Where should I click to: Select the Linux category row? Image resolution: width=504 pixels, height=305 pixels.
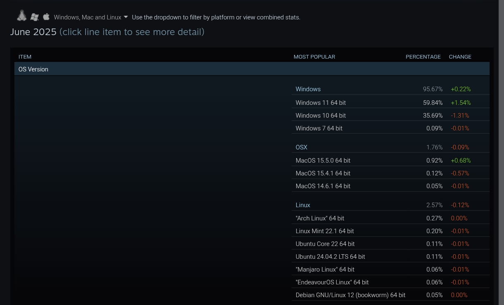point(390,205)
